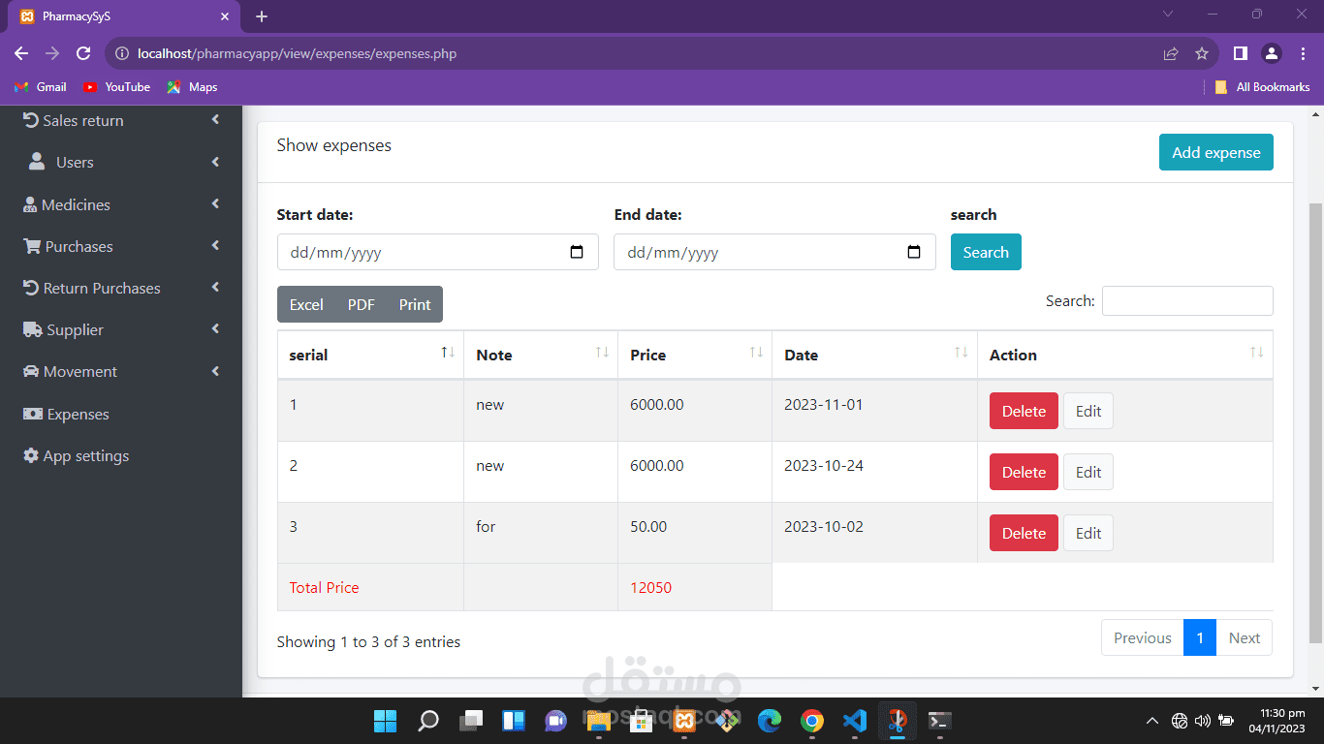Edit the expense dated 2023-10-24
1324x744 pixels.
[1088, 472]
